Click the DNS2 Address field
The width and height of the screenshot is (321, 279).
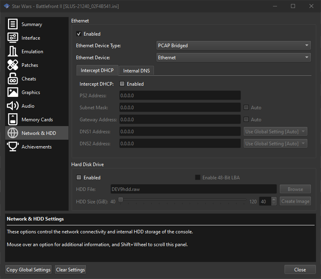pyautogui.click(x=180, y=143)
